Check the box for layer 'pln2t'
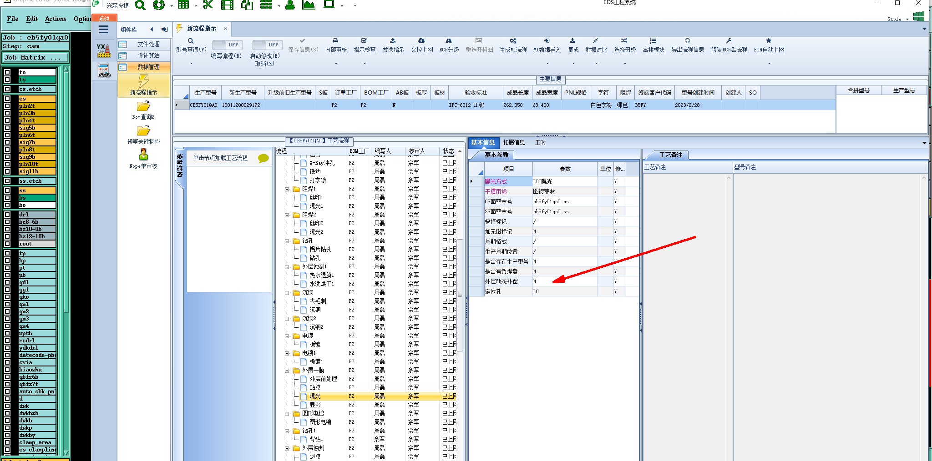Screen dimensions: 932x461 point(7,106)
